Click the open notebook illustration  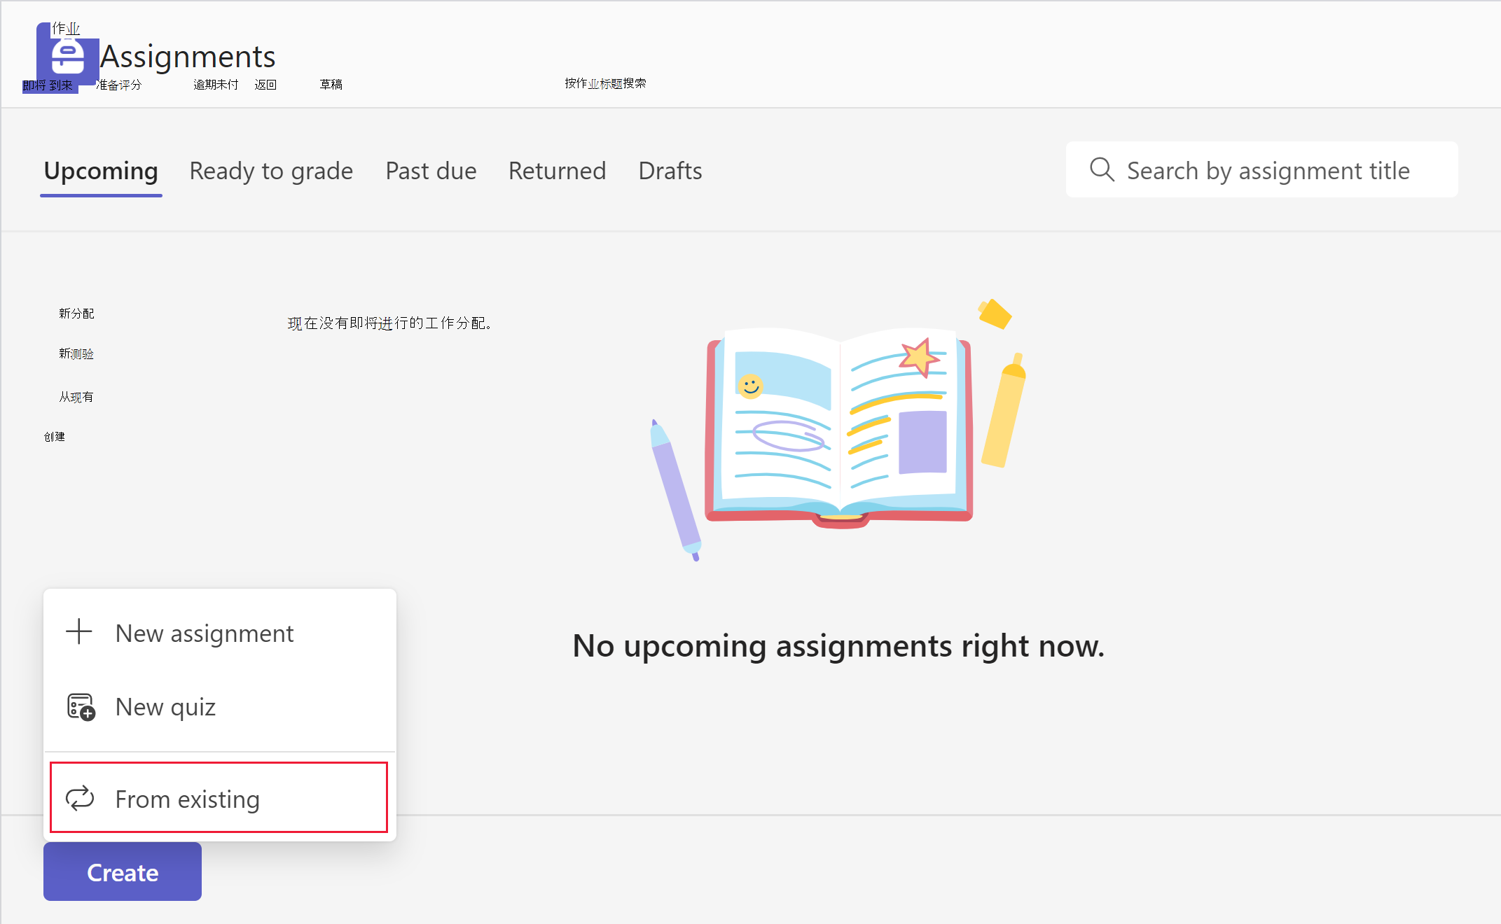[x=840, y=428]
